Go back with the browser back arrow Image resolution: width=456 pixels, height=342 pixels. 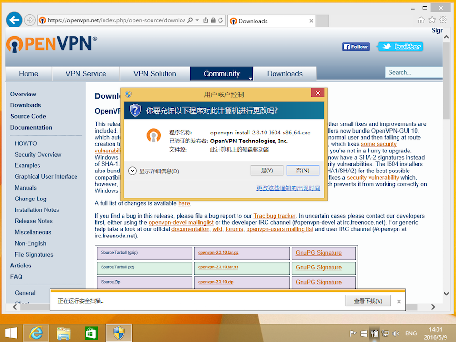[14, 20]
